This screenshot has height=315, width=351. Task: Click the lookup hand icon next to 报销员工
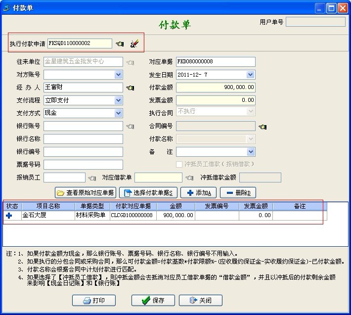(92, 178)
